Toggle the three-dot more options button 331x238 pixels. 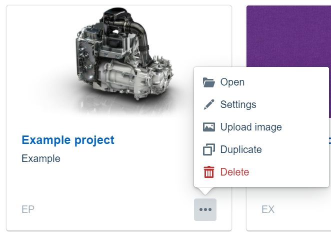(205, 209)
